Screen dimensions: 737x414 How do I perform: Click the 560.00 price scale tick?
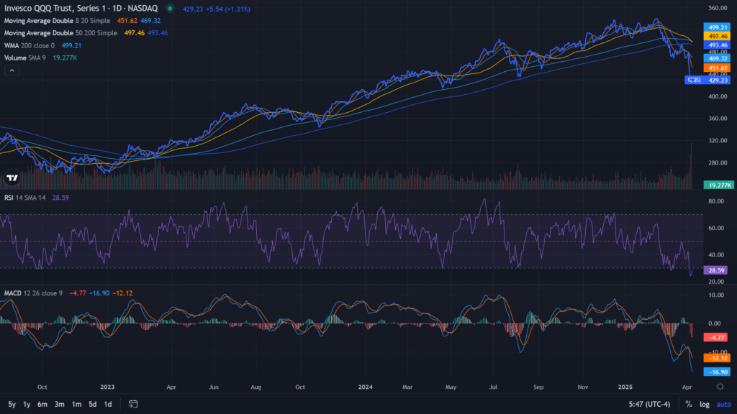click(x=718, y=8)
